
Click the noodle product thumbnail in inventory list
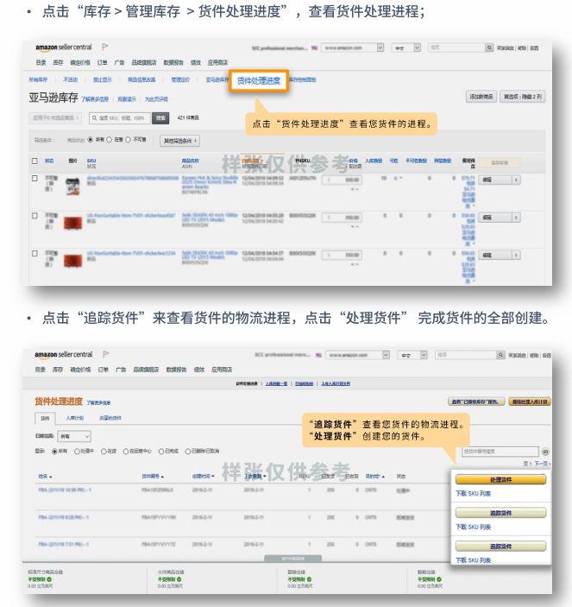pos(72,186)
